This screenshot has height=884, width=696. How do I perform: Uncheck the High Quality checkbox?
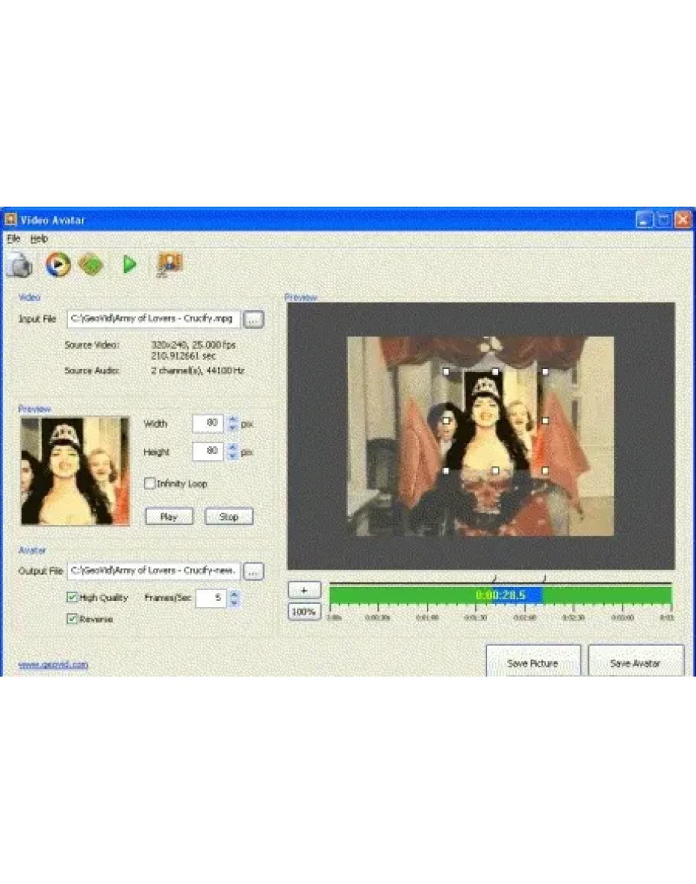click(x=73, y=598)
